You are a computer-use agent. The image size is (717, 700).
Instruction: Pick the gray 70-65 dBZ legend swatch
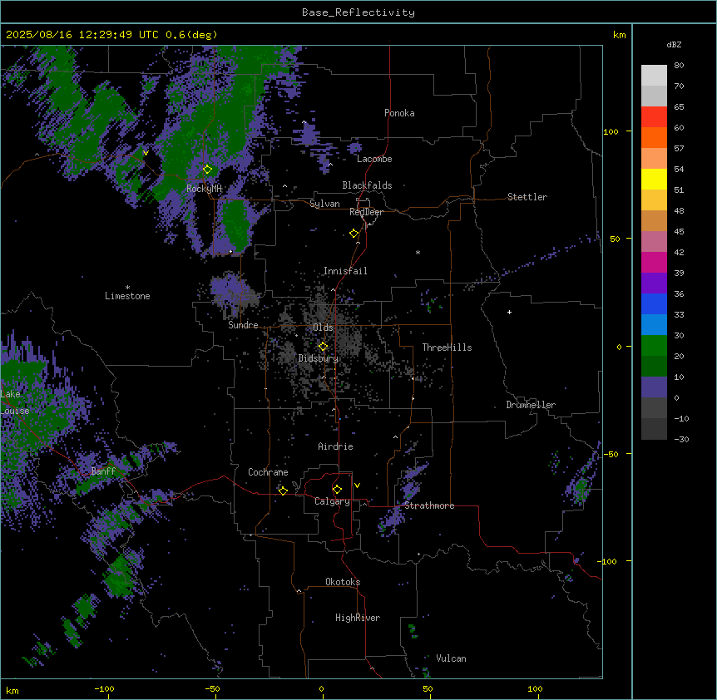pyautogui.click(x=654, y=96)
